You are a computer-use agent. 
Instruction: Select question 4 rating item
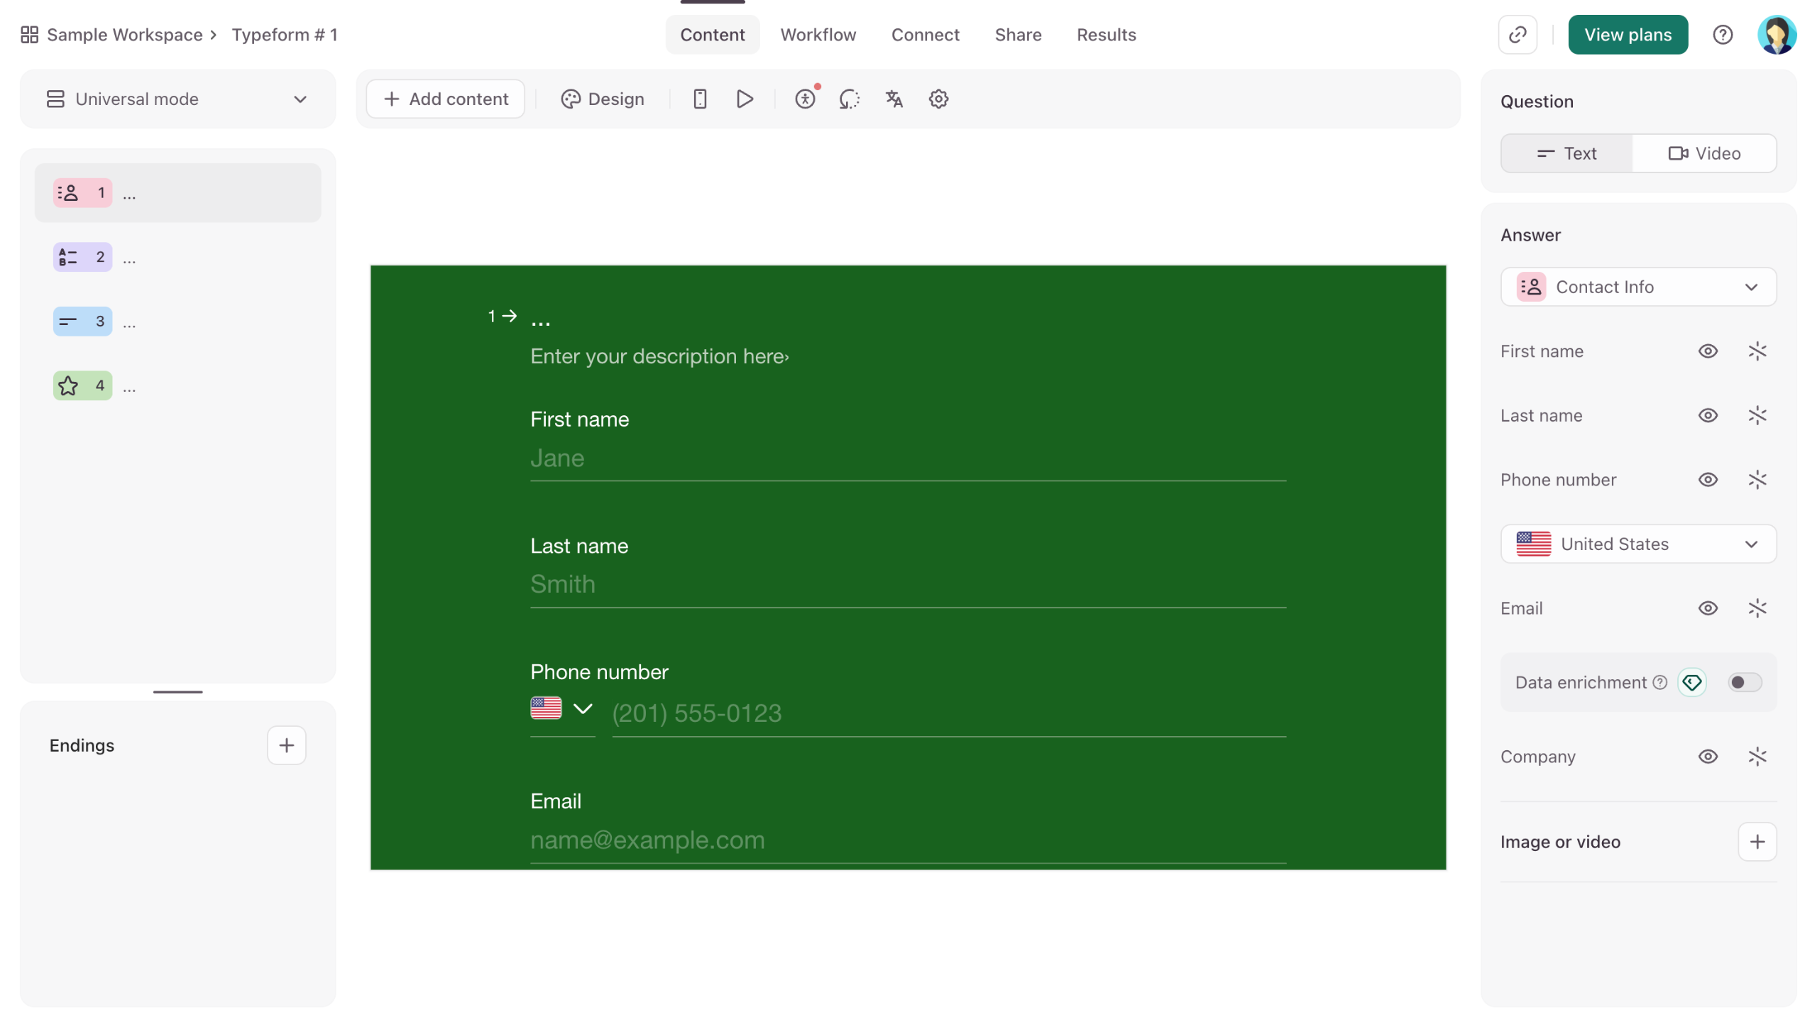tap(177, 385)
